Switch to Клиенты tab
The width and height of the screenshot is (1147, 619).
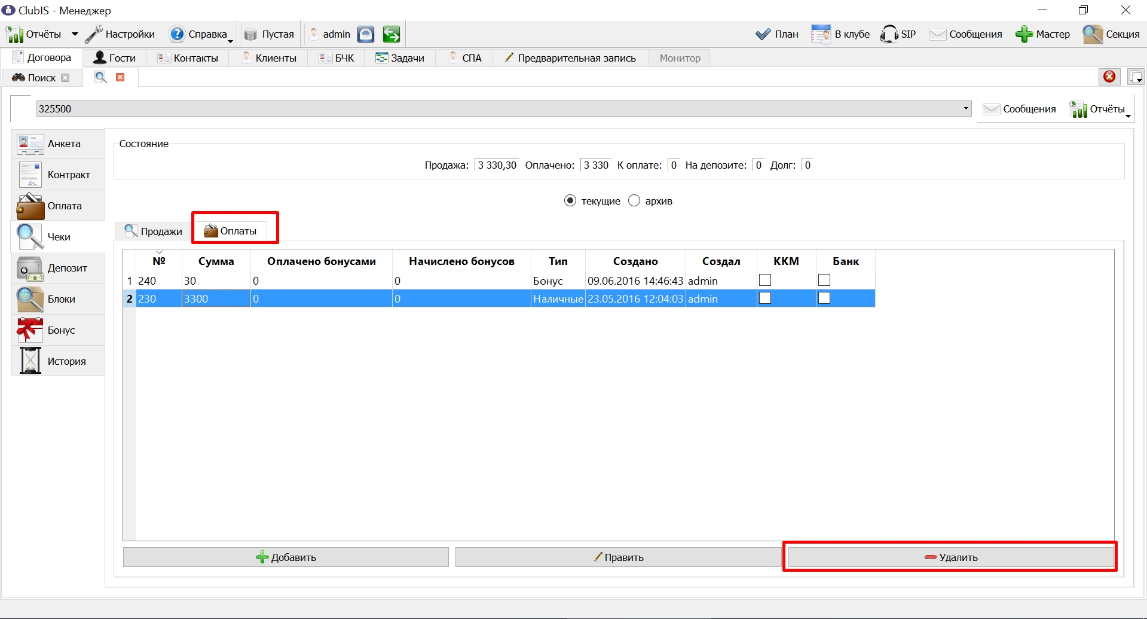click(x=268, y=58)
